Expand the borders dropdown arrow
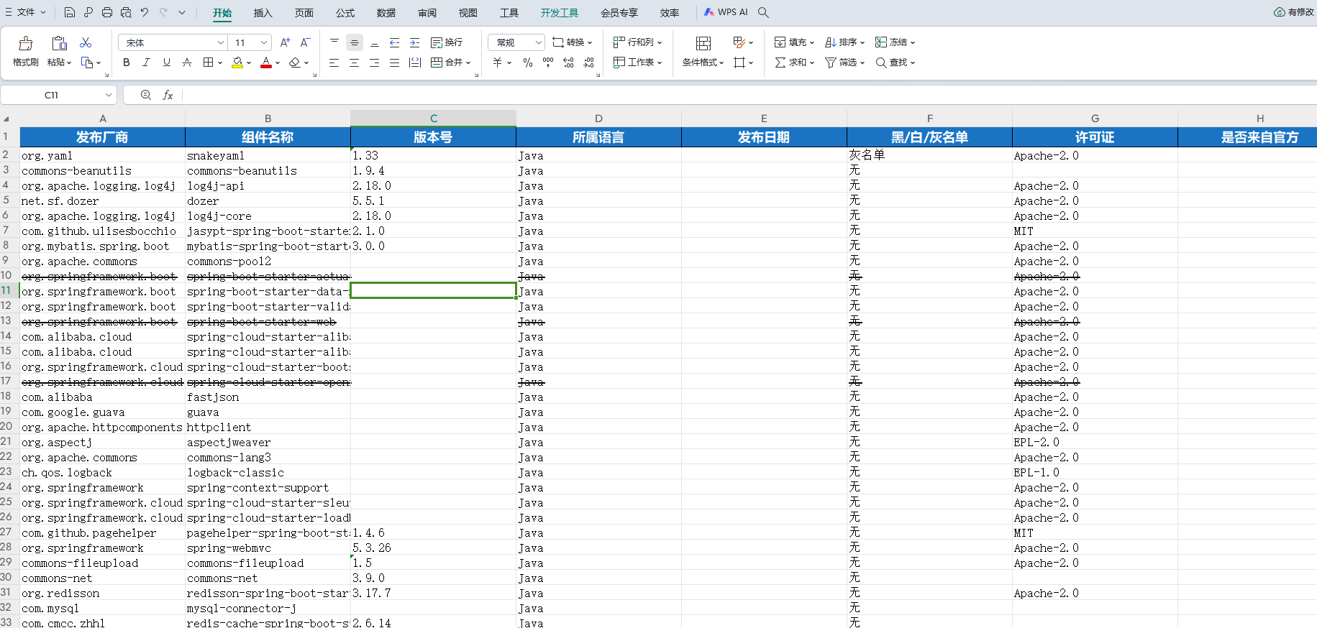This screenshot has width=1317, height=628. pos(220,63)
